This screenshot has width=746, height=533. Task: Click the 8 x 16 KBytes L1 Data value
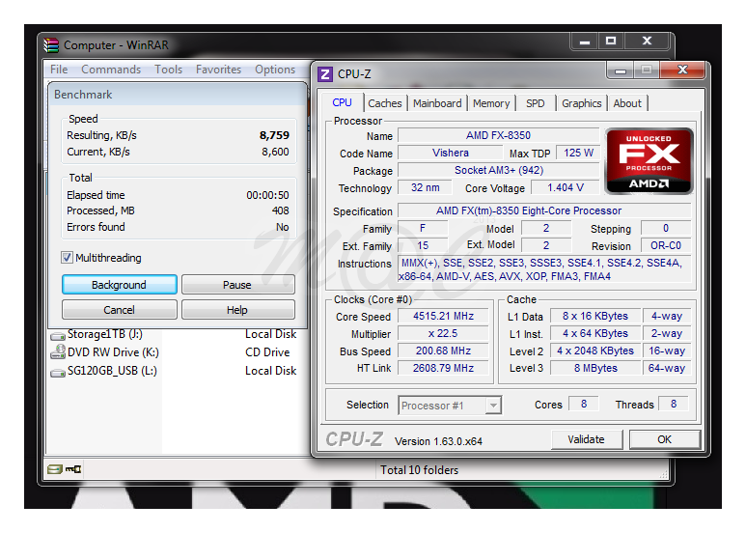pyautogui.click(x=595, y=316)
